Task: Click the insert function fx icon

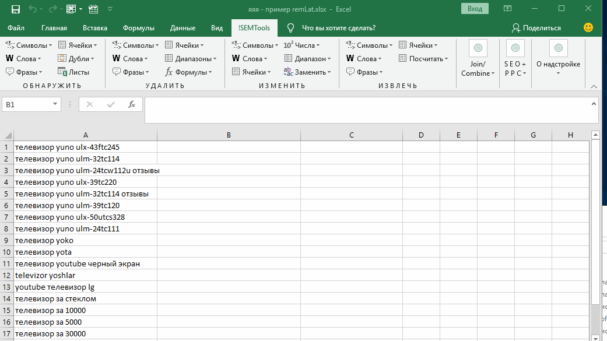Action: (132, 104)
